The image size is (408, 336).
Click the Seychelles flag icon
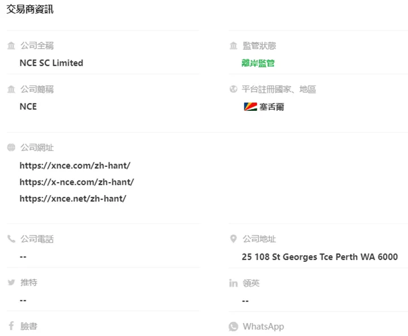click(x=250, y=106)
